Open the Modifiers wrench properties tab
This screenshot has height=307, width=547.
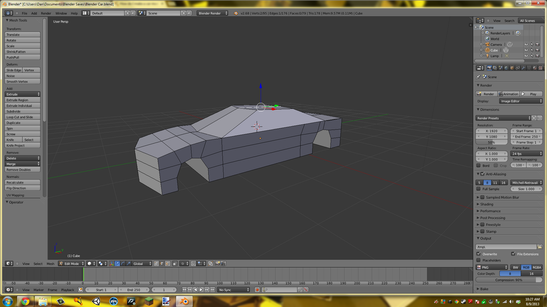click(x=523, y=68)
